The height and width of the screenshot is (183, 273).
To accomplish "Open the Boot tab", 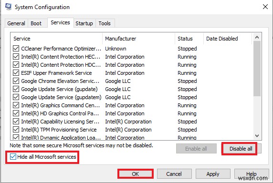I will (x=36, y=23).
